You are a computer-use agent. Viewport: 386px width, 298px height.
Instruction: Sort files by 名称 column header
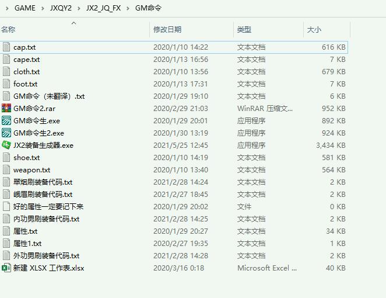[8, 30]
